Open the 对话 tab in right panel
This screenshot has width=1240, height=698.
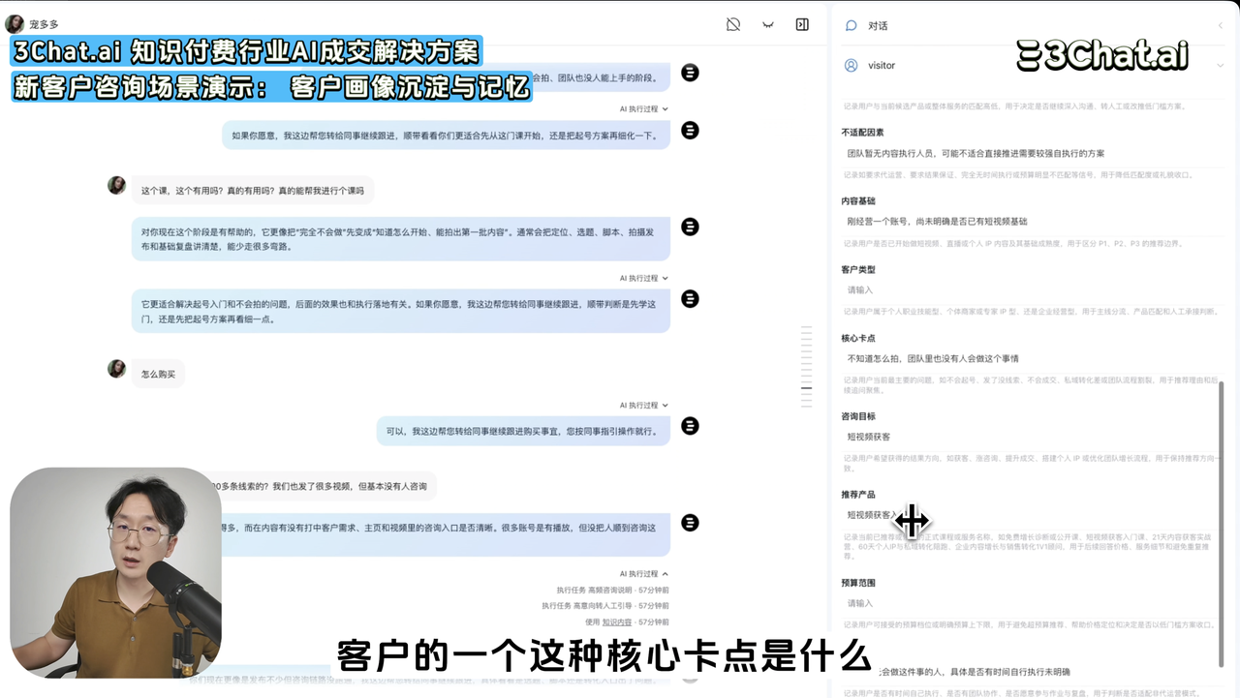pos(878,25)
